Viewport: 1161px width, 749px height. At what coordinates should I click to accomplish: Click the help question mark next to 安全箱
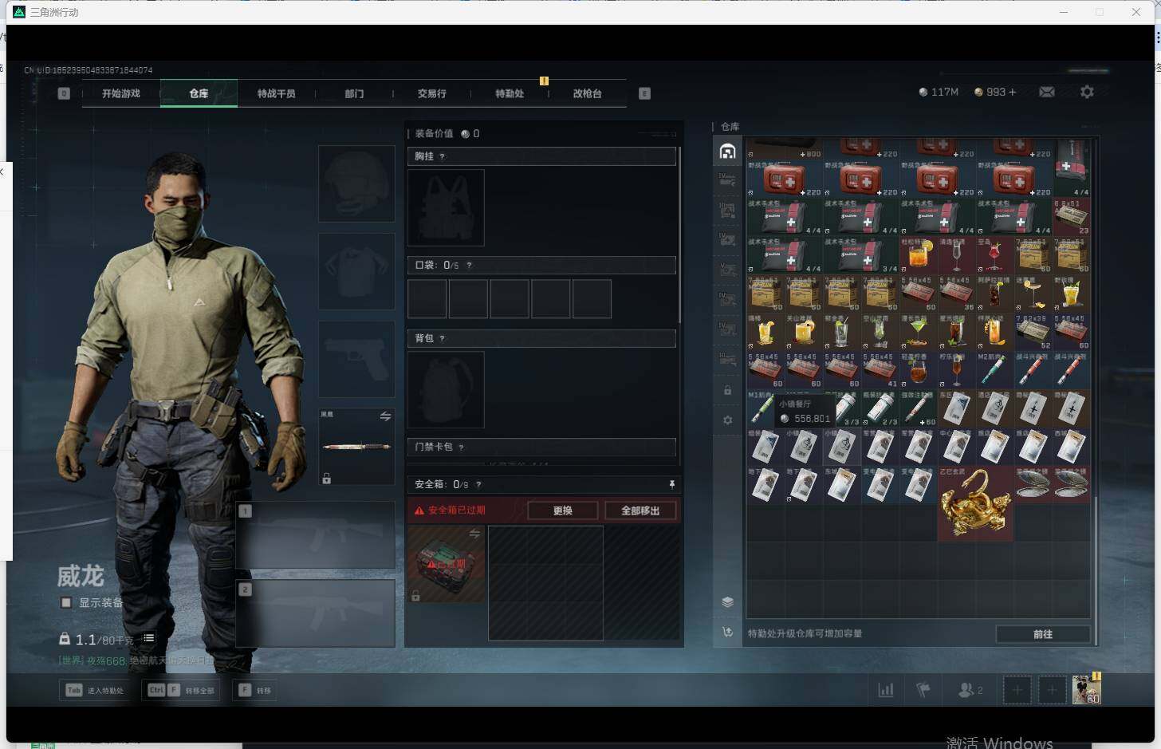pyautogui.click(x=478, y=484)
